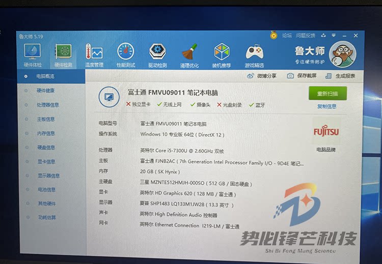
Task: Click the 鲁大师 mascot avatar
Action: pyautogui.click(x=342, y=54)
